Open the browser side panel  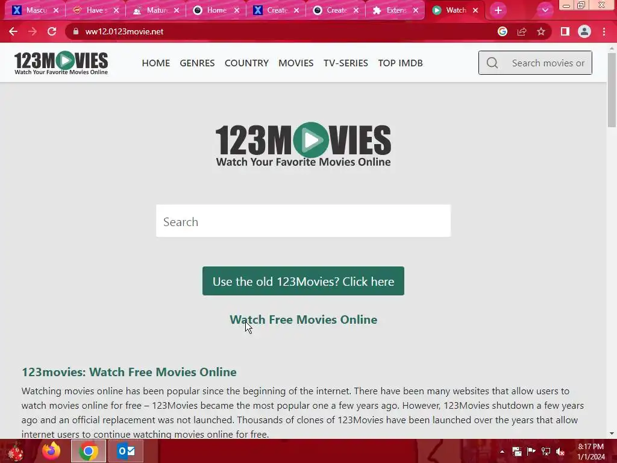click(x=565, y=31)
